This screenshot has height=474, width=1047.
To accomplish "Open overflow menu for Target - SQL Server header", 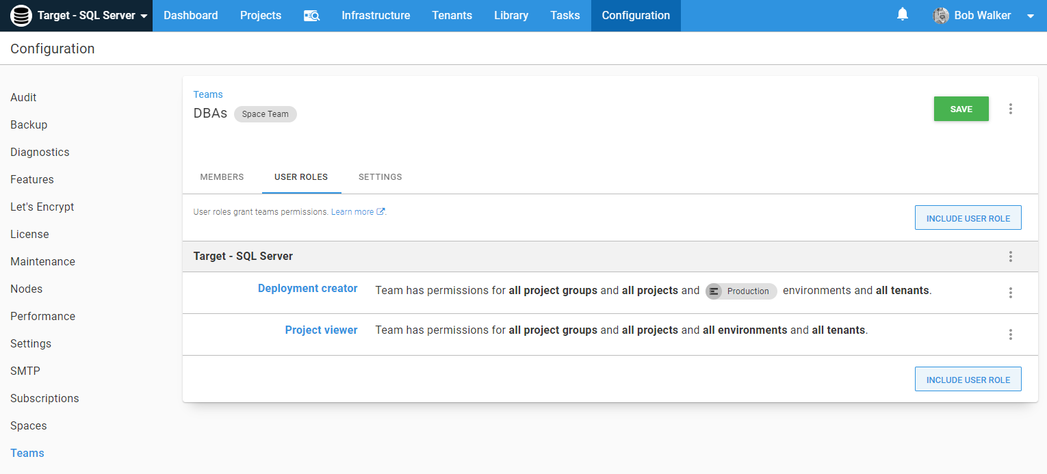I will click(x=1010, y=256).
